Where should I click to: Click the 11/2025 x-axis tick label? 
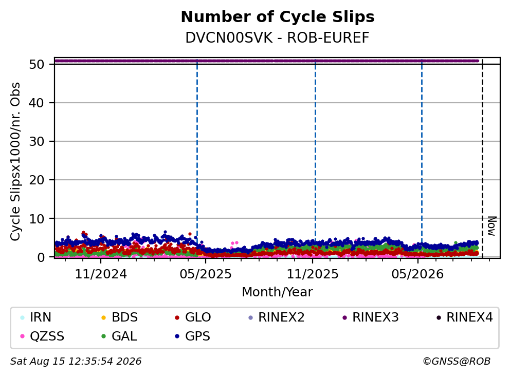coord(313,274)
